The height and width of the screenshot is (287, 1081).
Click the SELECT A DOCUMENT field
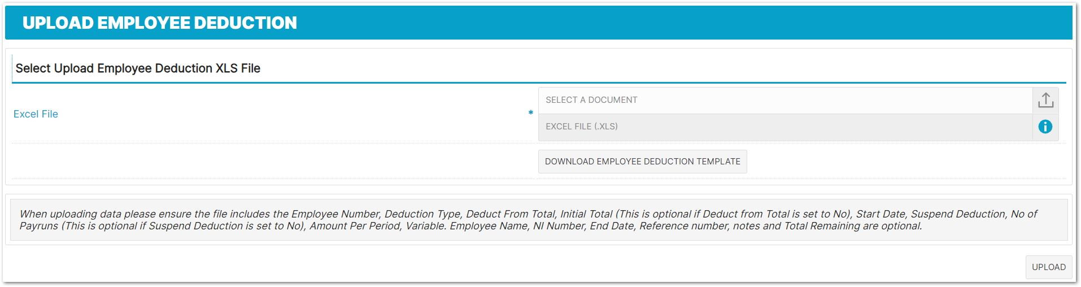click(x=786, y=100)
